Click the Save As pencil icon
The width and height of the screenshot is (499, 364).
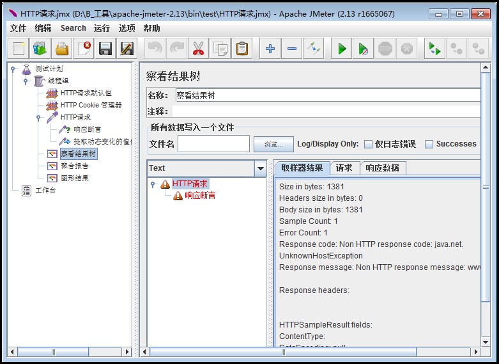(127, 49)
